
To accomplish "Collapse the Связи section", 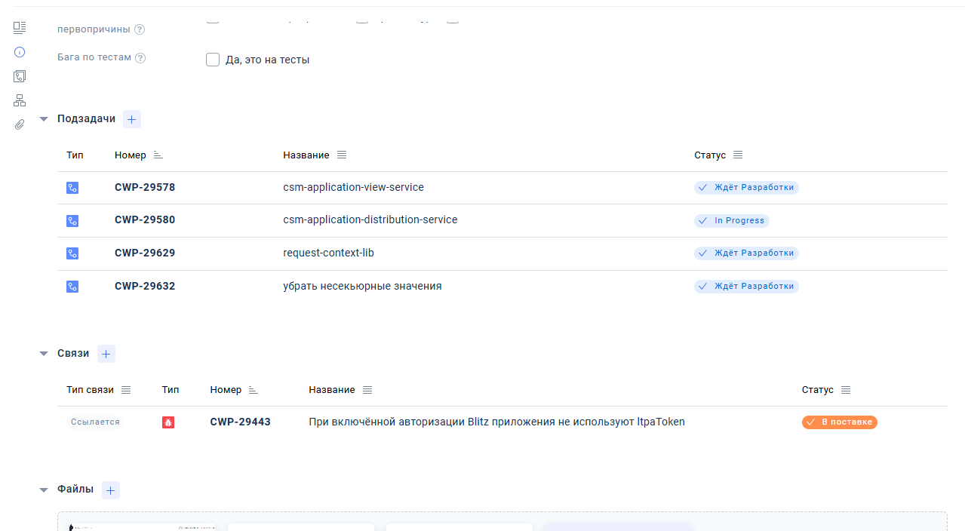I will point(44,354).
